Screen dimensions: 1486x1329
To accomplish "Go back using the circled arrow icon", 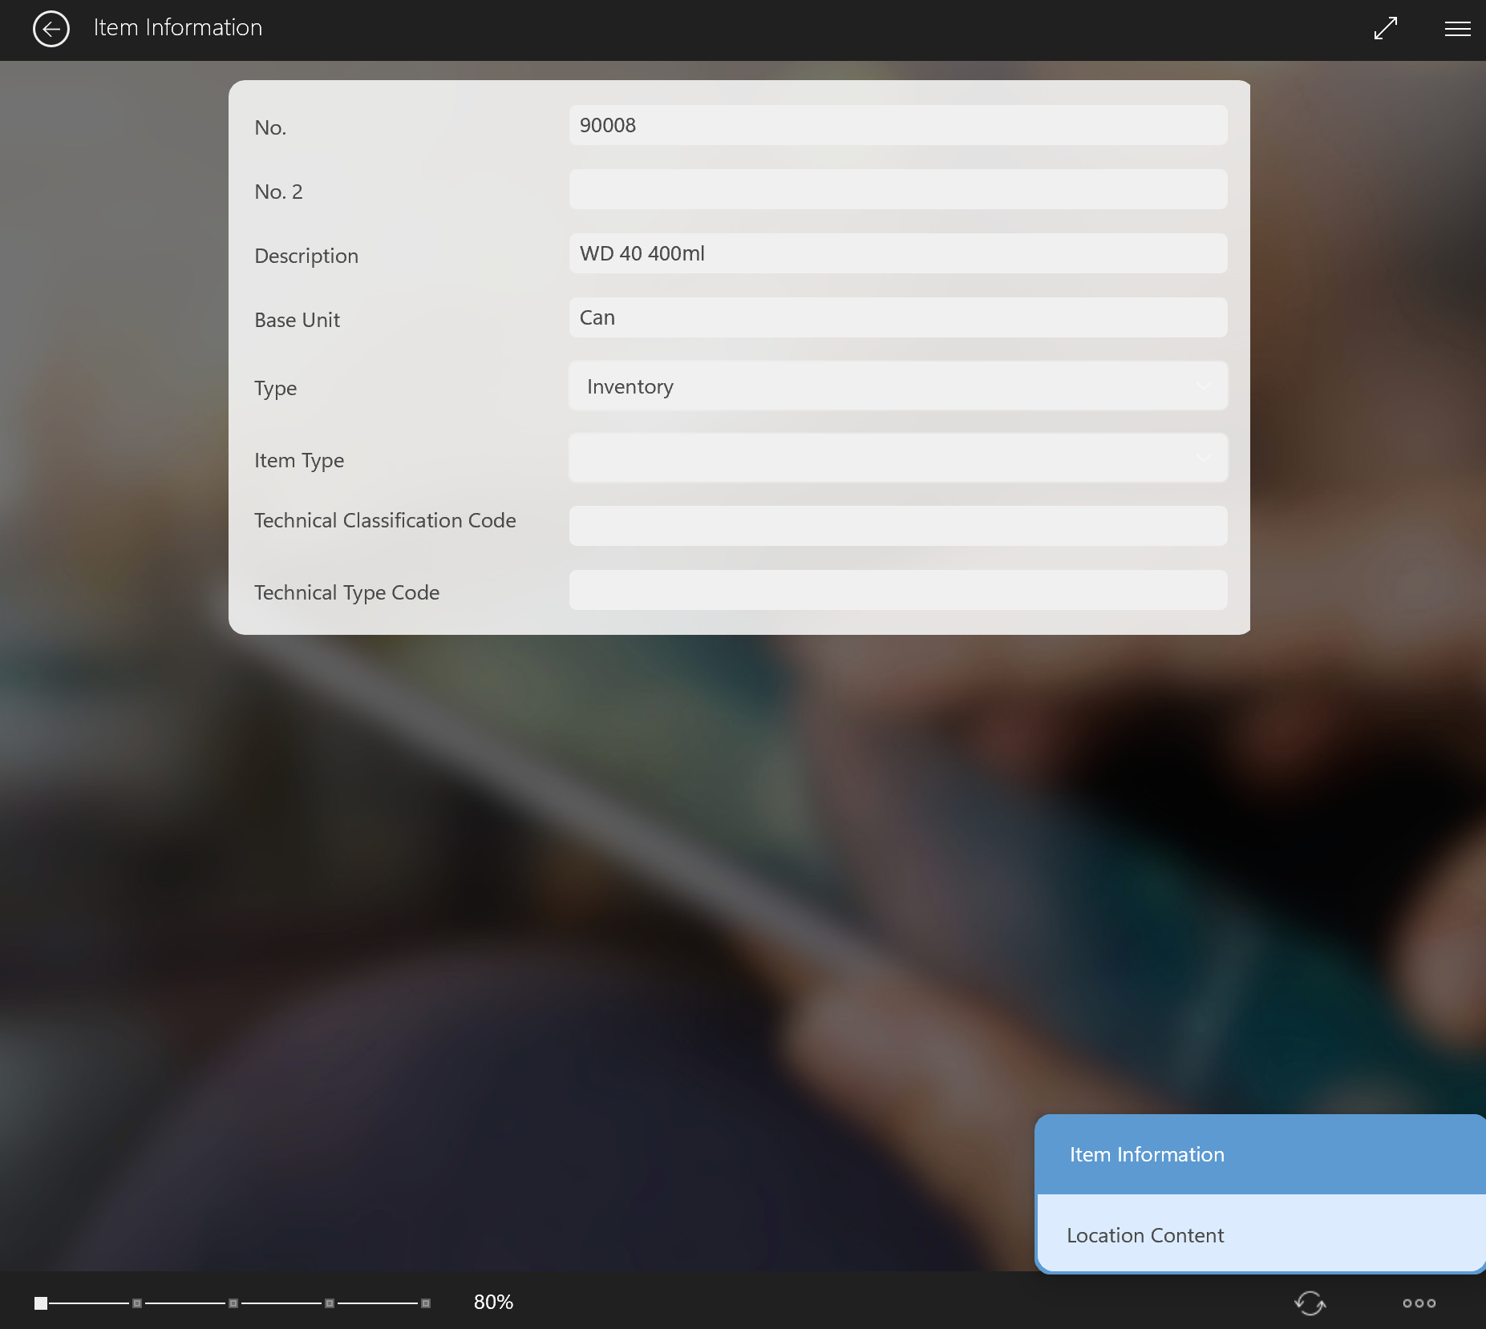I will [51, 30].
